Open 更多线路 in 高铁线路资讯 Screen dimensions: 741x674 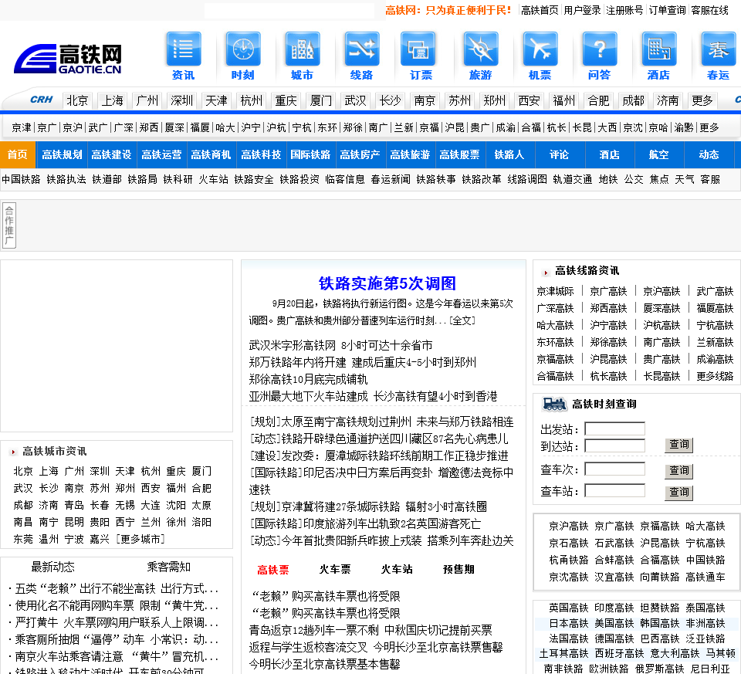715,376
